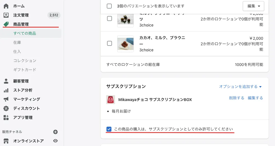275x146 pixels.
Task: Check the カカオ、ミルク、ブラウニー variant checkbox
Action: [110, 43]
